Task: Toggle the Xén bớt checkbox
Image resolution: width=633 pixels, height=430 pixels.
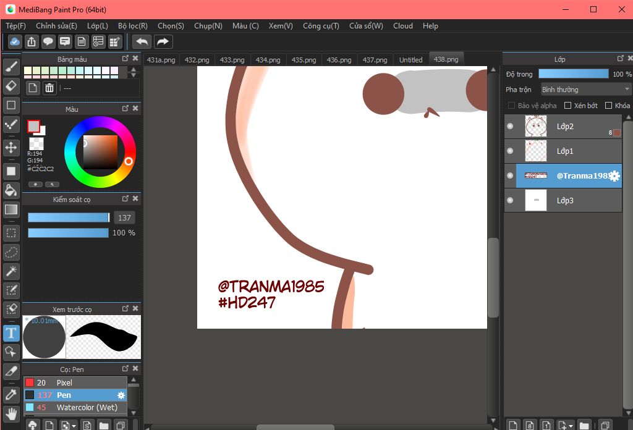Action: tap(567, 105)
